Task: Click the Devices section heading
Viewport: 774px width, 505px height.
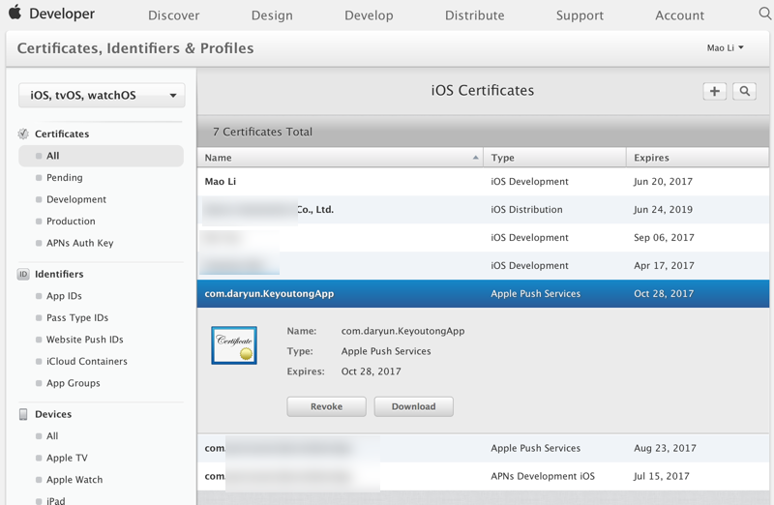Action: tap(53, 414)
